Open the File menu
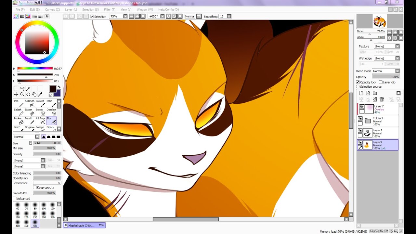 coord(20,10)
